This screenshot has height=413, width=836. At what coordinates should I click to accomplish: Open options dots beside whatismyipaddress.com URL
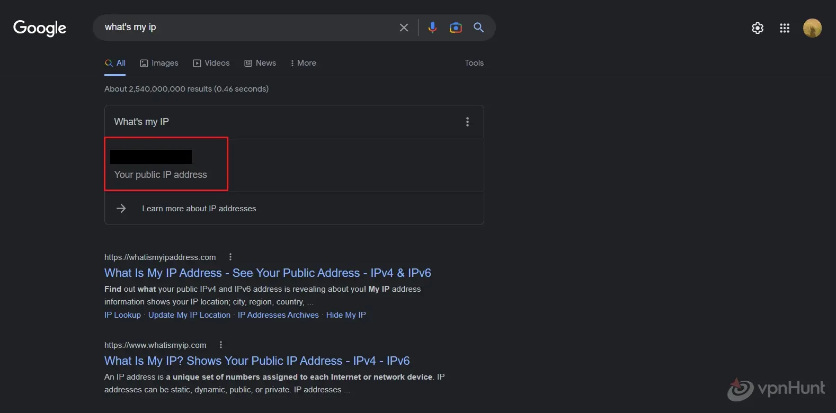click(x=230, y=257)
